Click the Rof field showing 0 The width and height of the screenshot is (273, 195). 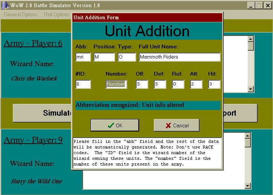pyautogui.click(x=178, y=84)
